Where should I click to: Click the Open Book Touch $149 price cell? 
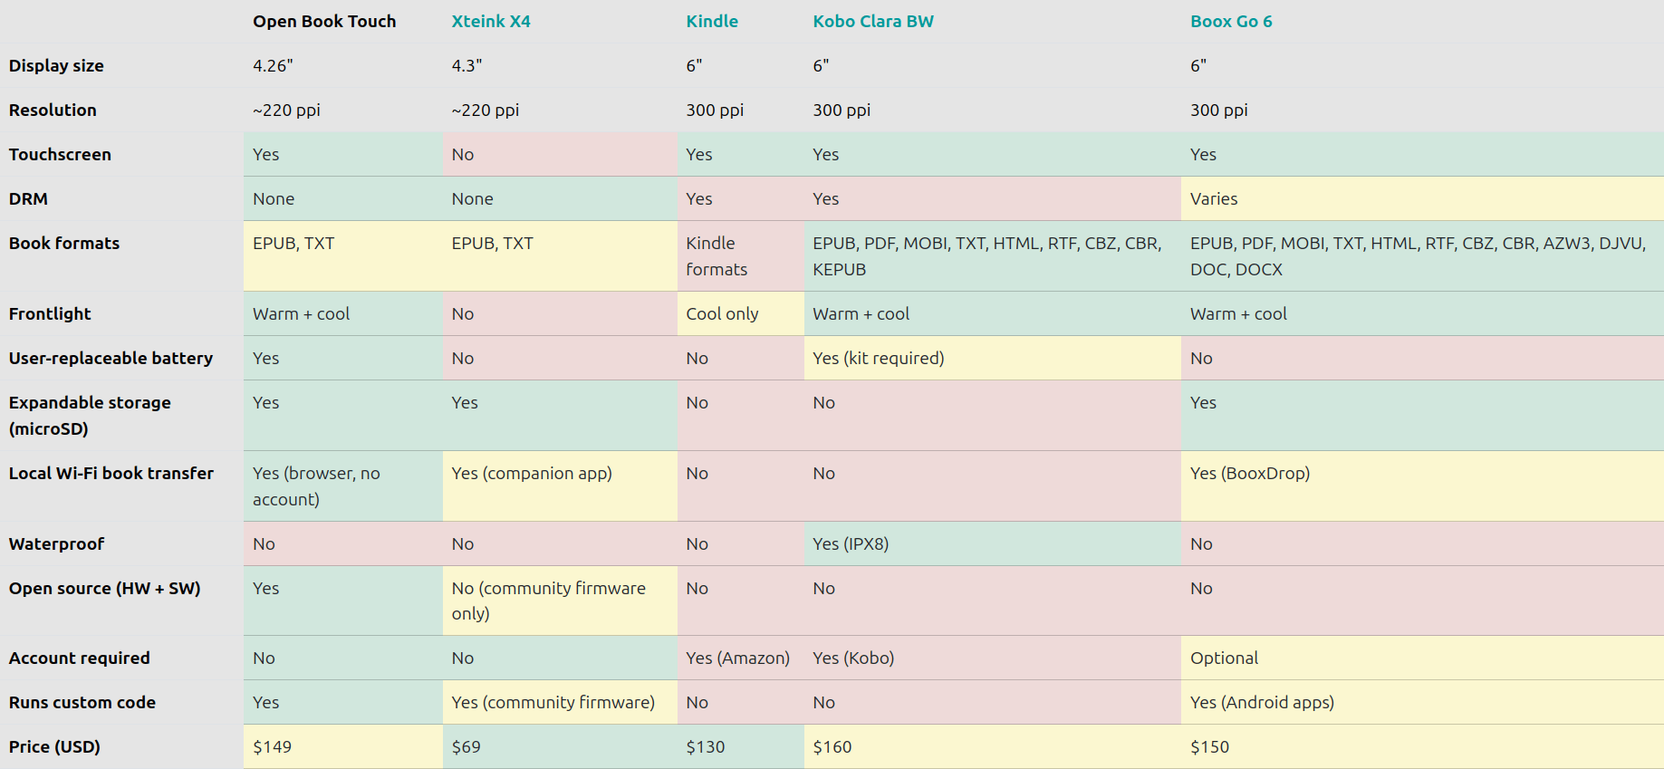[343, 746]
